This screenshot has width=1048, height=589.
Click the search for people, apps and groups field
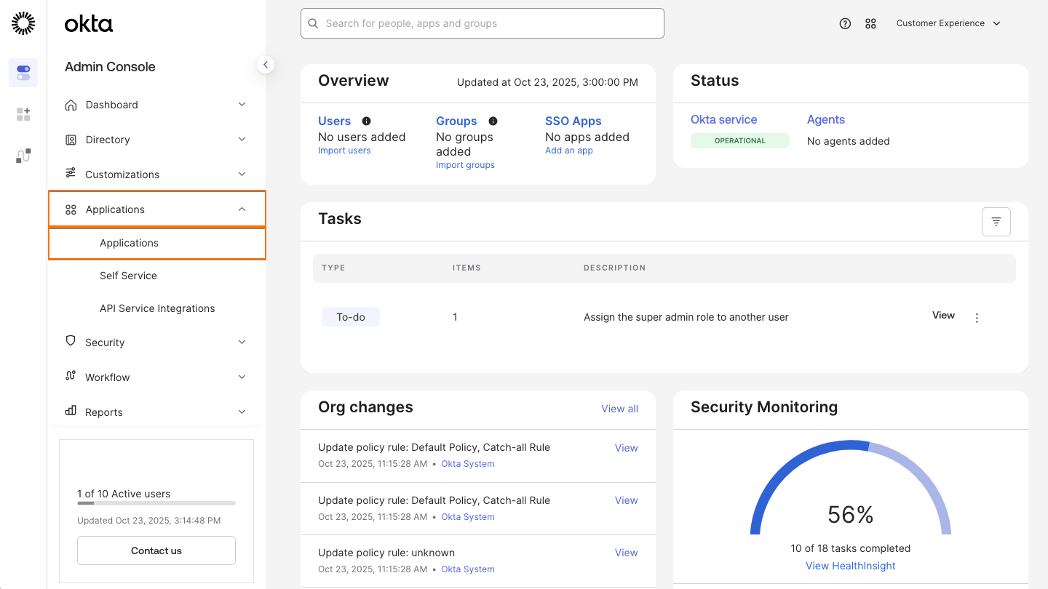coord(482,23)
